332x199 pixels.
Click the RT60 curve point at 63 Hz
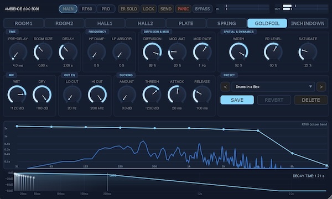point(51,127)
